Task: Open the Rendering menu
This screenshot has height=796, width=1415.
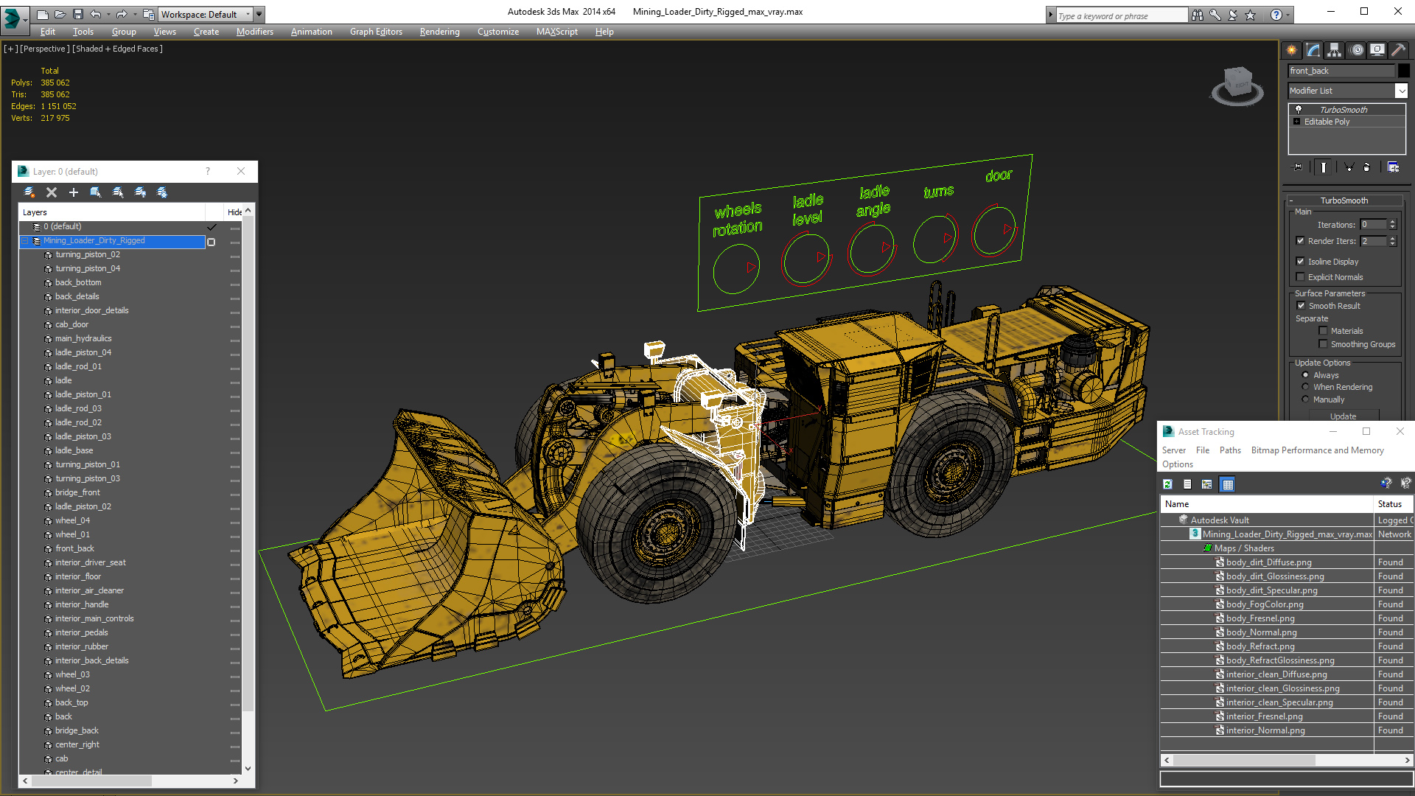Action: 439,32
